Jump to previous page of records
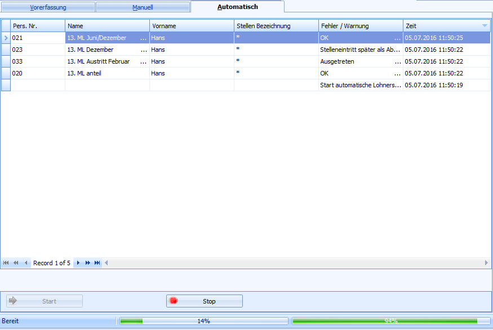This screenshot has width=493, height=330. coord(16,263)
